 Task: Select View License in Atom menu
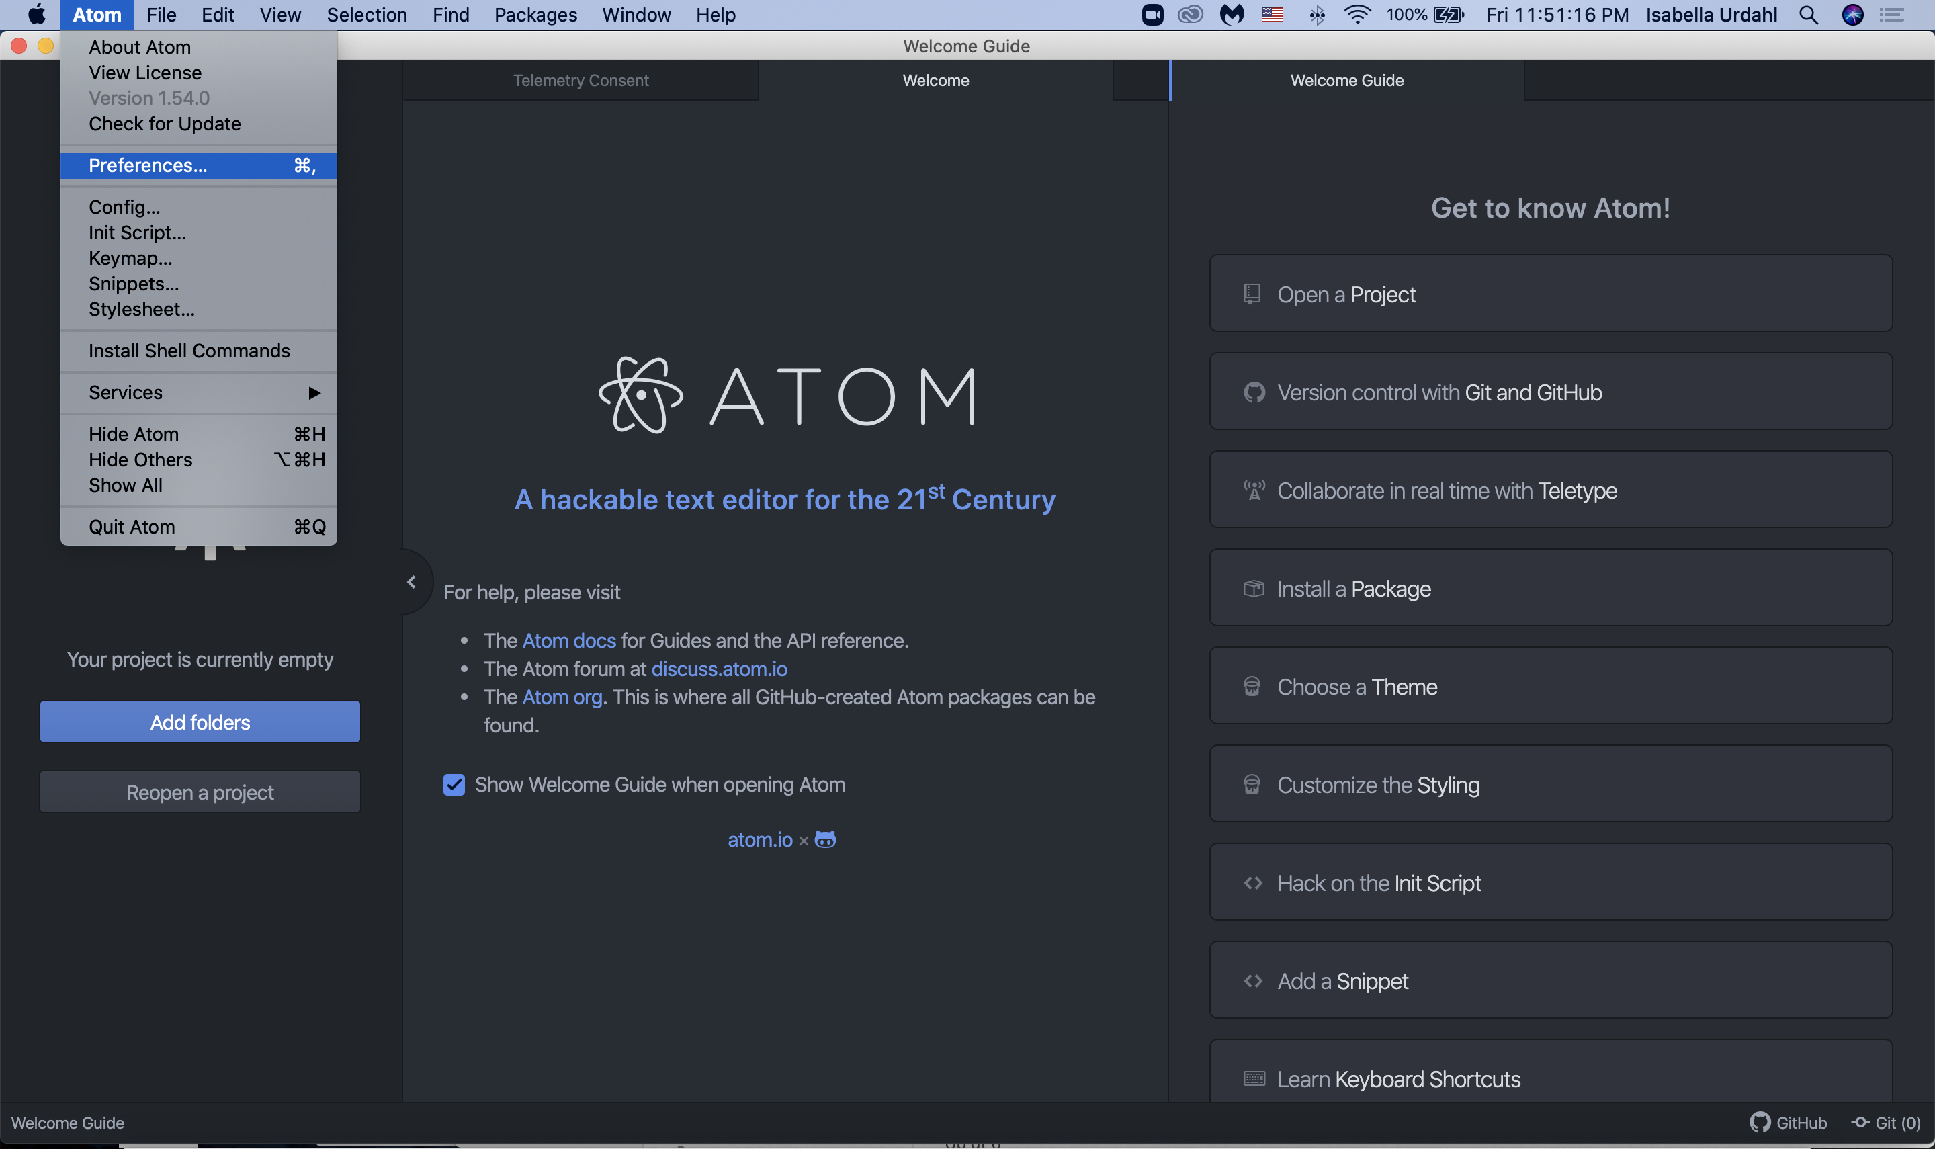coord(199,73)
